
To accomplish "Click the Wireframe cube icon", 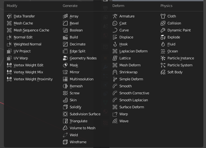I will point(65,142).
